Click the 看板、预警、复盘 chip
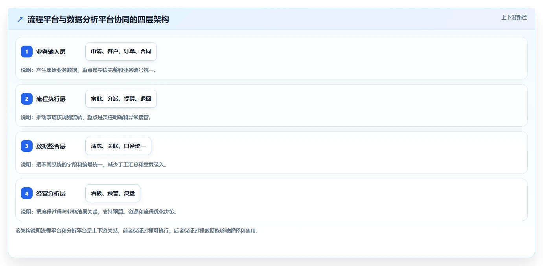The height and width of the screenshot is (266, 543). pyautogui.click(x=113, y=193)
